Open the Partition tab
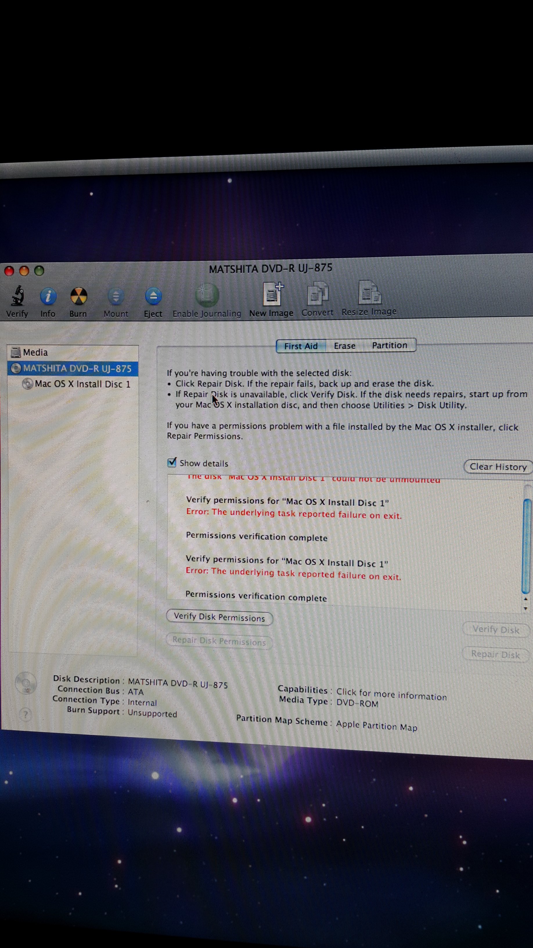The width and height of the screenshot is (533, 948). 390,345
